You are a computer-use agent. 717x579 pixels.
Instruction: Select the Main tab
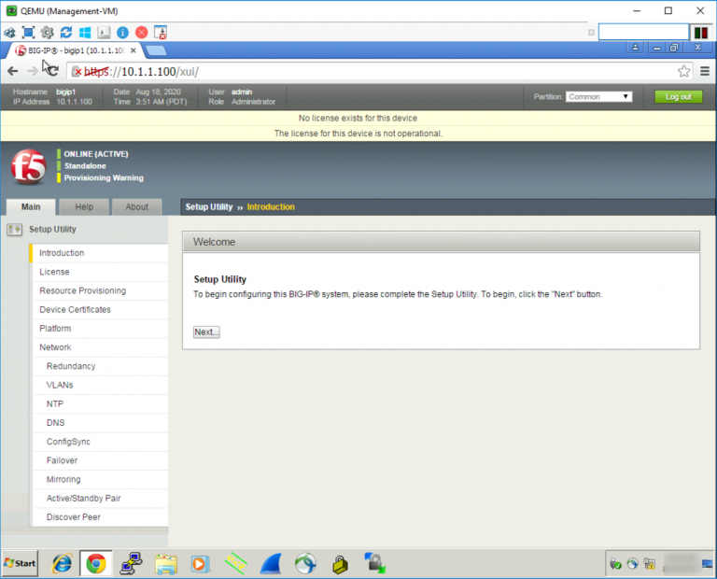click(31, 206)
